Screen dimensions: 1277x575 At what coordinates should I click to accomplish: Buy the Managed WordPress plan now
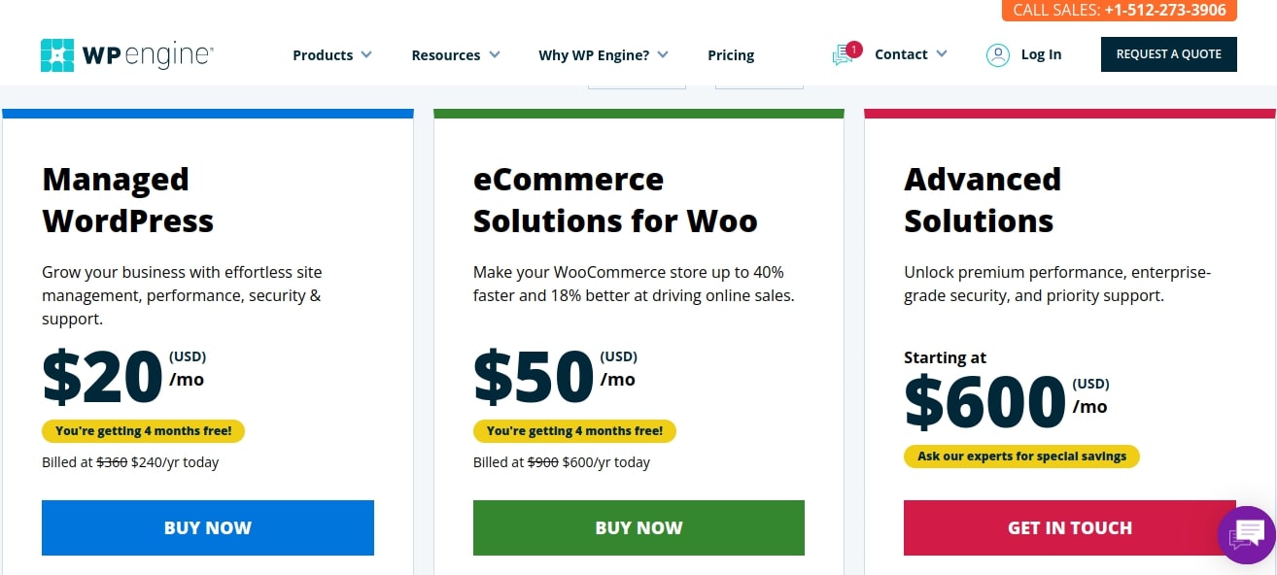point(207,527)
